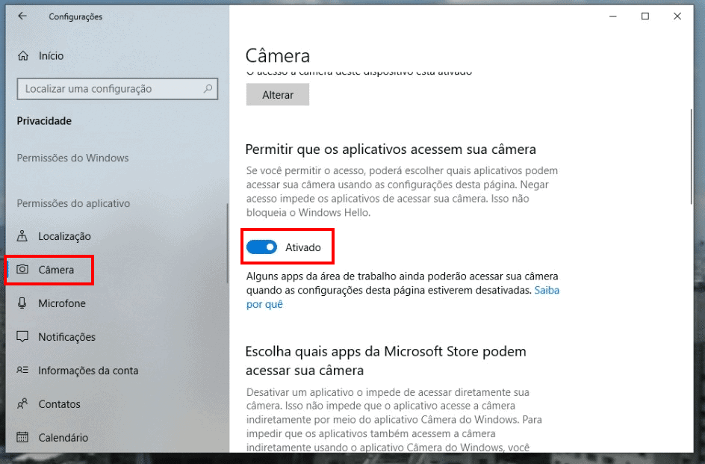Click the search magnifier icon

208,89
